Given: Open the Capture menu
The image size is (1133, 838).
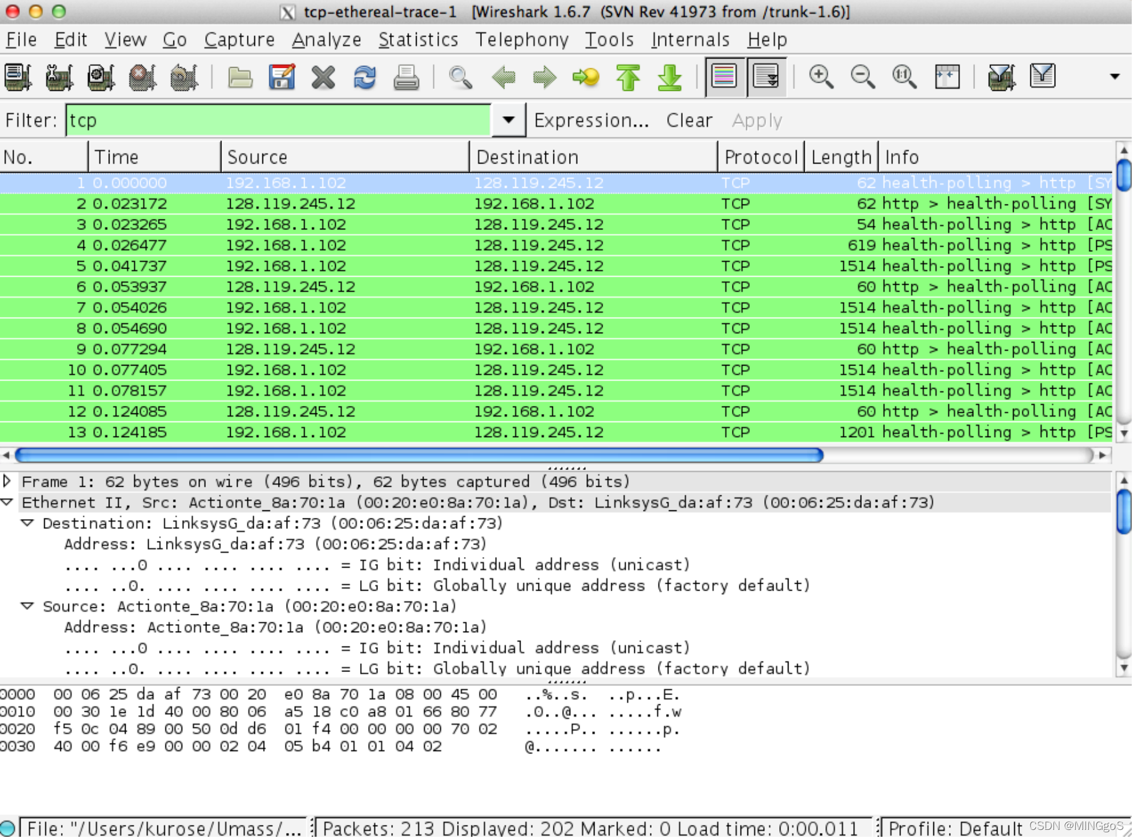Looking at the screenshot, I should coord(239,40).
